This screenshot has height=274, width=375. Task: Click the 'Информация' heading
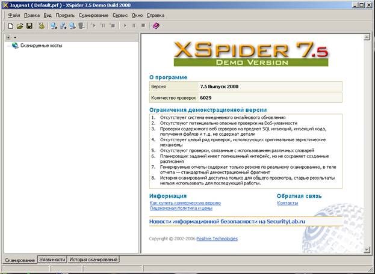point(168,196)
